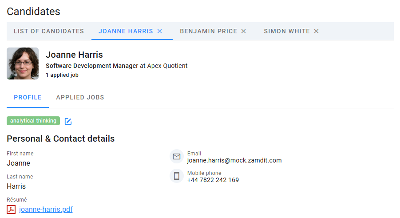Close the Simon White tab
Image resolution: width=400 pixels, height=218 pixels.
pyautogui.click(x=317, y=31)
